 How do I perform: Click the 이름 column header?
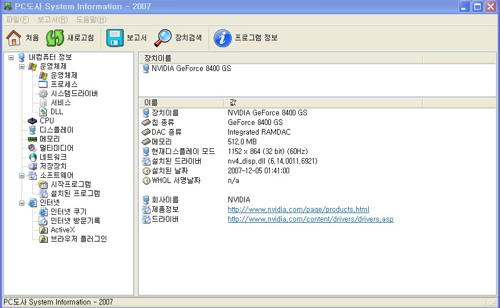181,103
